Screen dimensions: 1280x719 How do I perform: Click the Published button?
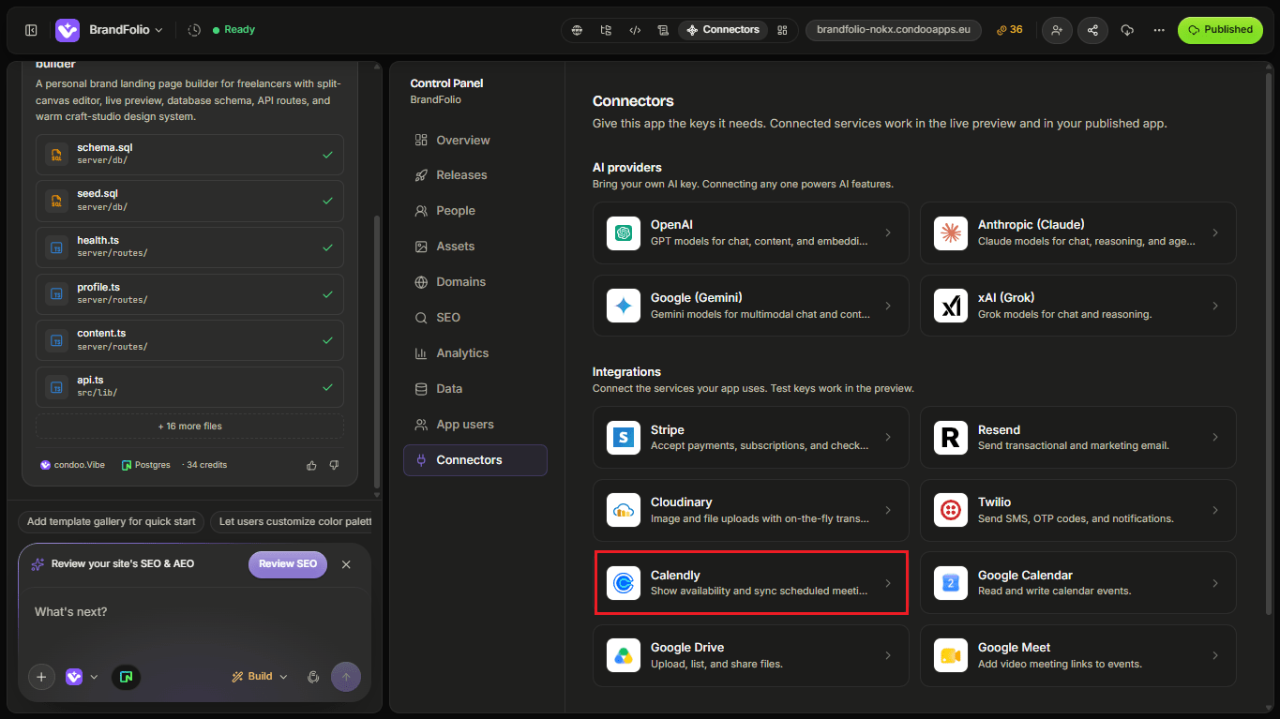(x=1220, y=30)
